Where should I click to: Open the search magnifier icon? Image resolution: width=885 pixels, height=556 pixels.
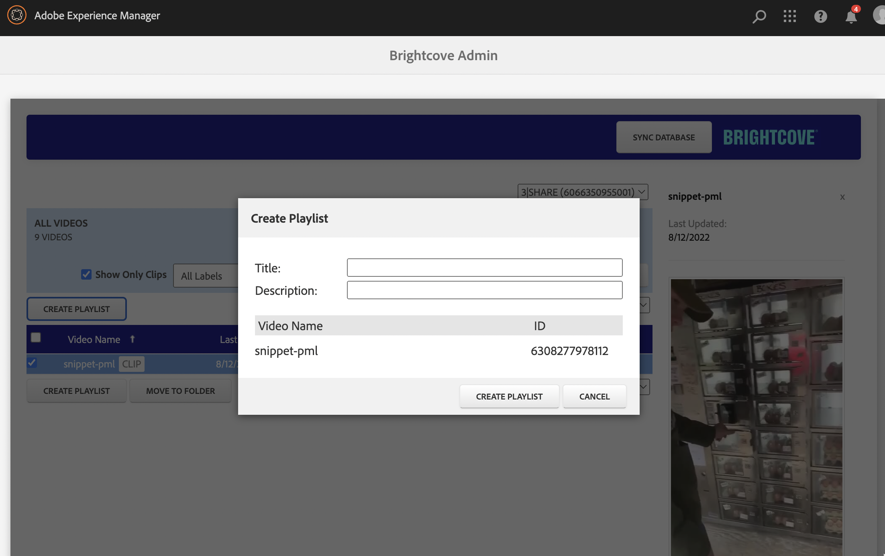[x=759, y=16]
